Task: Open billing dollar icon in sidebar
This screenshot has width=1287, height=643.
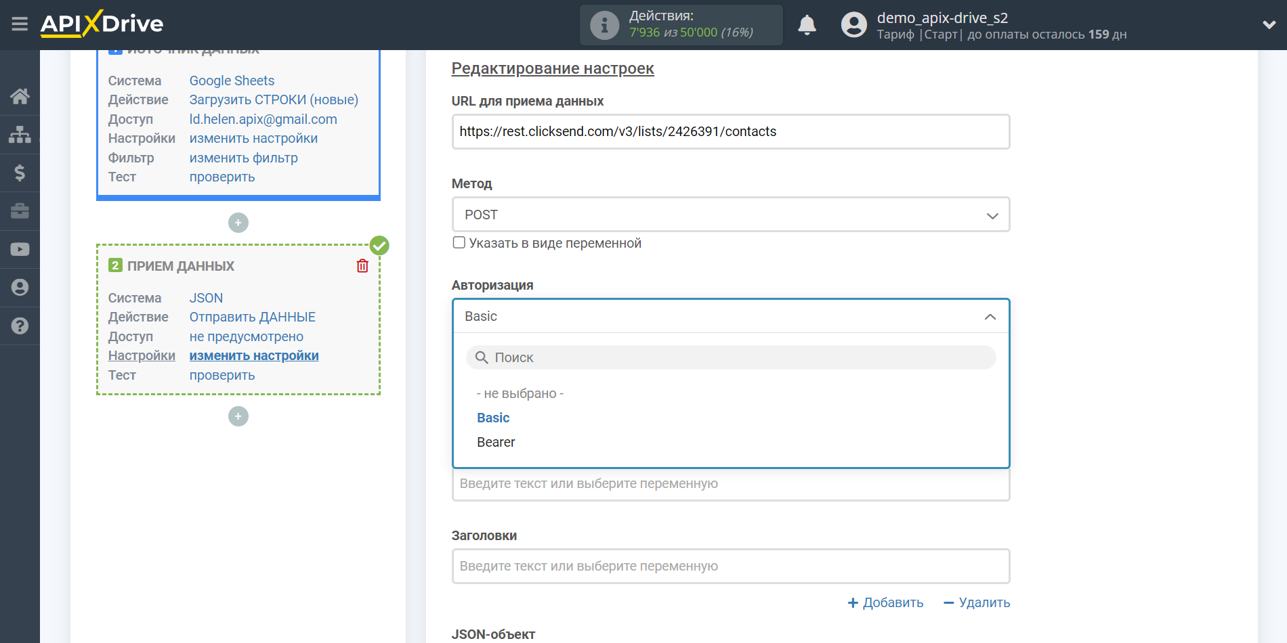Action: 20,173
